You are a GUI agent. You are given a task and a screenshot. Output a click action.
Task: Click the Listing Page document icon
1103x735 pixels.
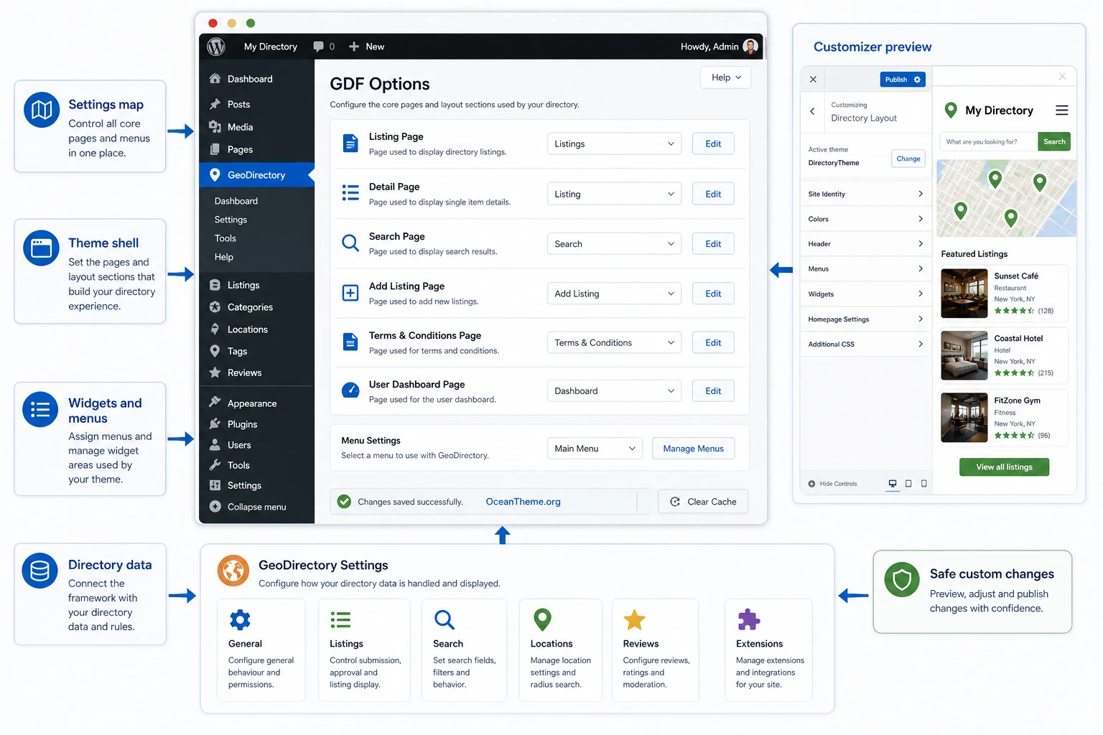point(350,144)
